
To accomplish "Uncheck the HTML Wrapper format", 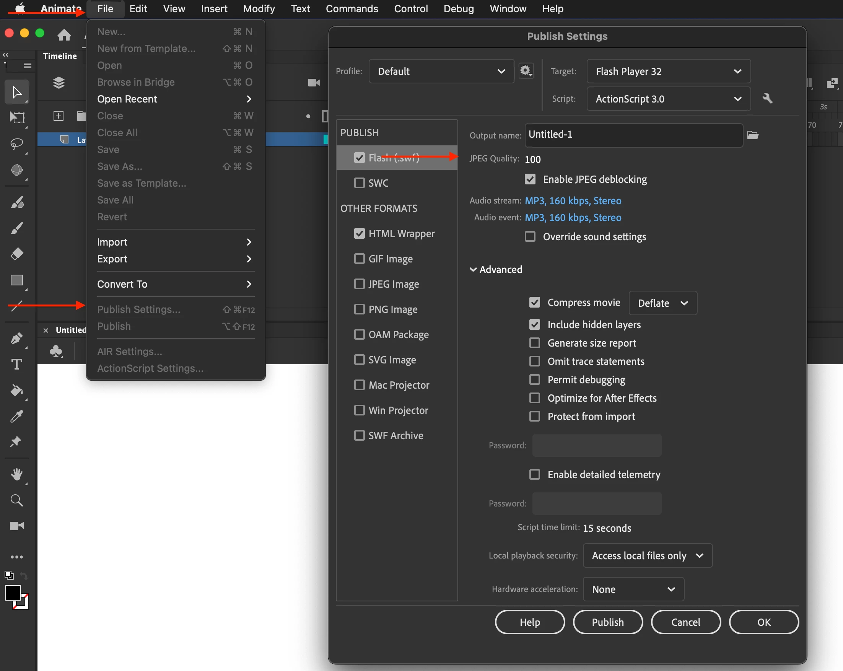I will 359,233.
